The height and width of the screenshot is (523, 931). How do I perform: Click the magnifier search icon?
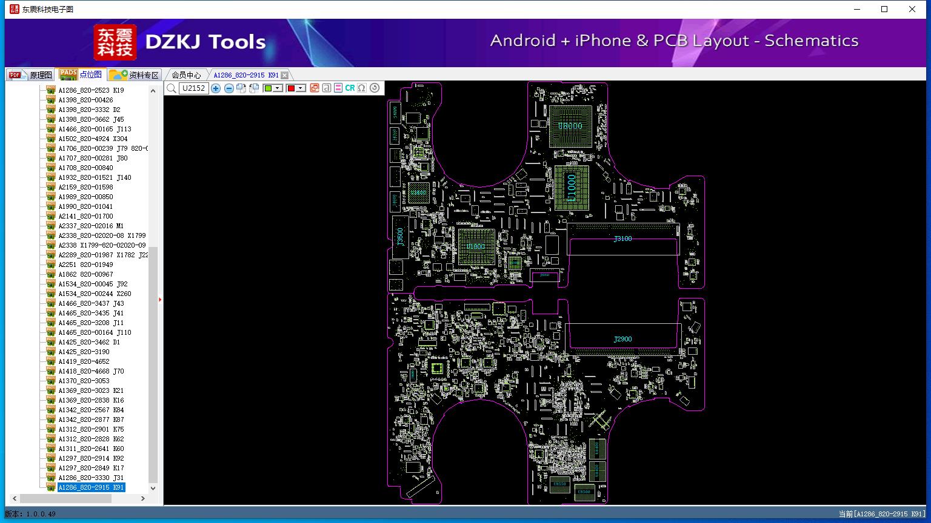[x=172, y=88]
